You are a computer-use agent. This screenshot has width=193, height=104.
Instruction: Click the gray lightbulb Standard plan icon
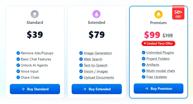click(35, 14)
